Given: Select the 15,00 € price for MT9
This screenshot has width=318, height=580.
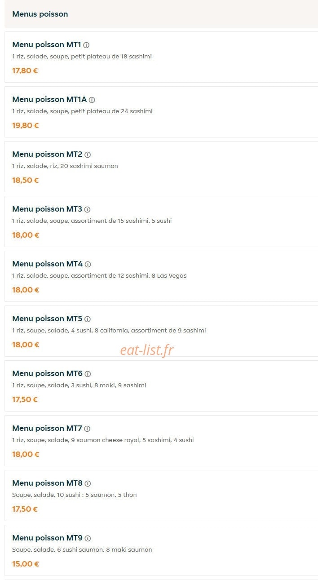Looking at the screenshot, I should pyautogui.click(x=26, y=564).
